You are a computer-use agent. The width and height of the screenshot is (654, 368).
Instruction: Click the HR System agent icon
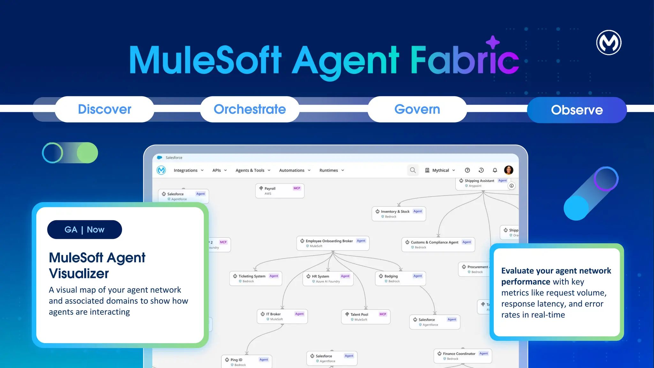point(308,276)
